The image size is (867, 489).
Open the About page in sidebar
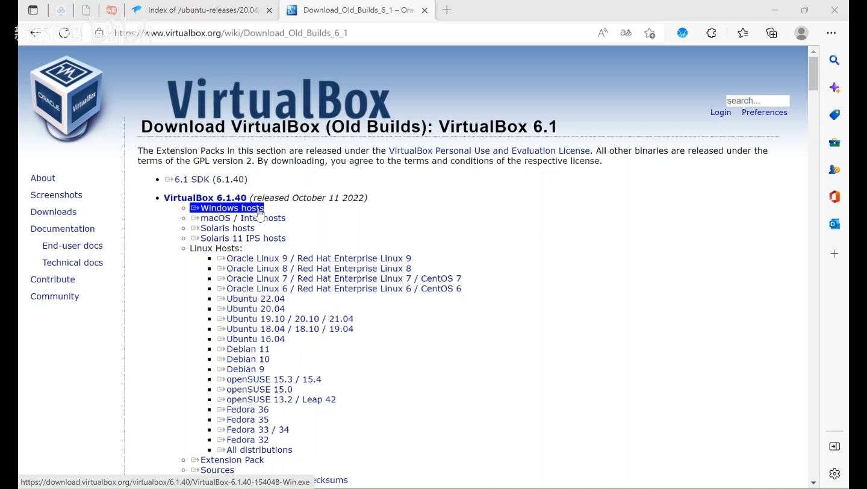(x=43, y=178)
